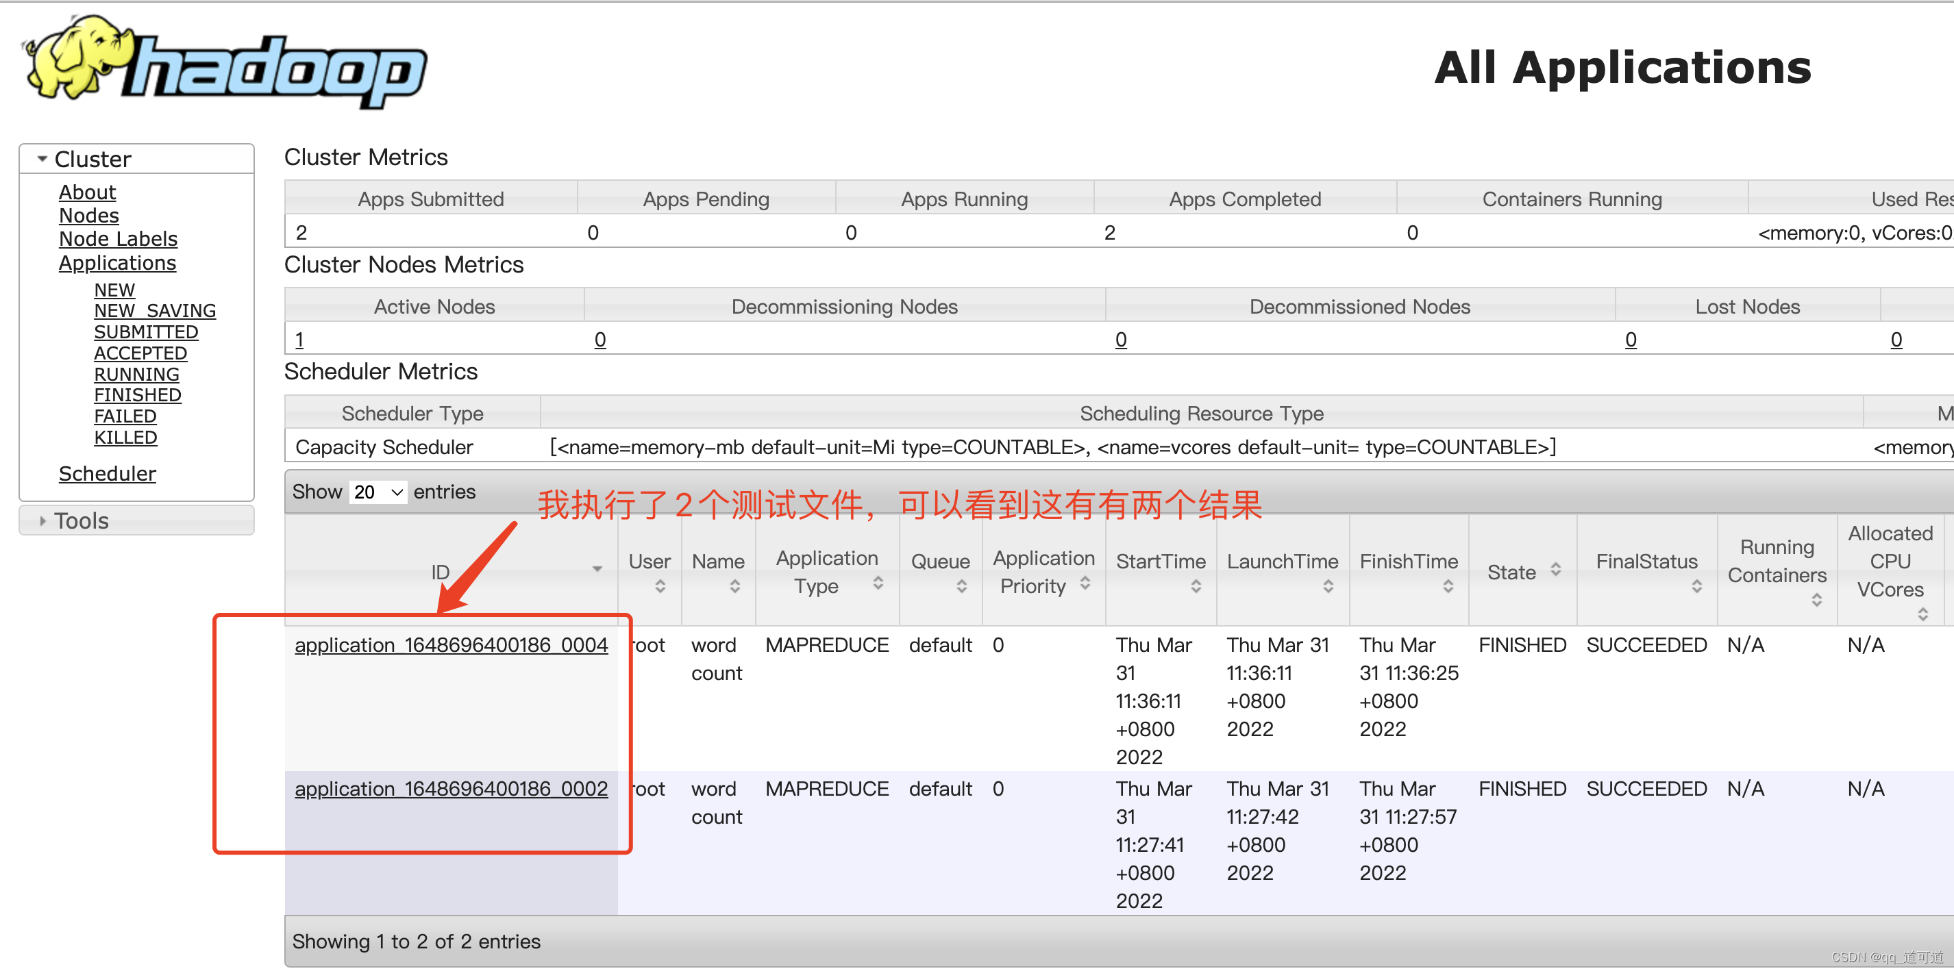Screen dimensions: 1954x971
Task: Click the Showing 1 to 2 entries text
Action: [x=416, y=942]
